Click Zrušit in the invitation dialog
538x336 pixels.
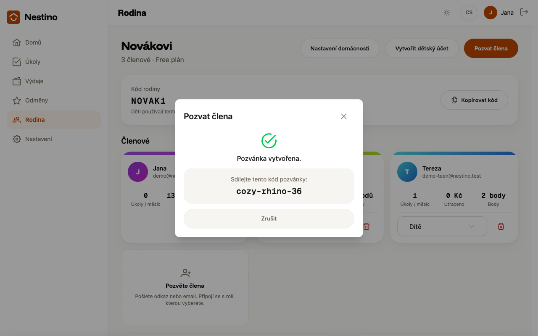[269, 218]
